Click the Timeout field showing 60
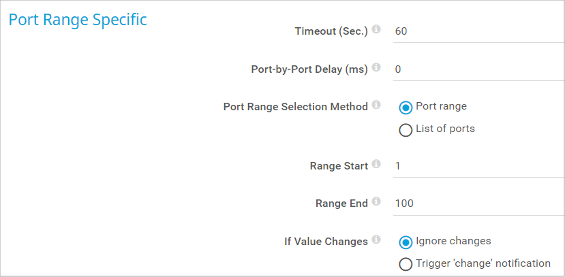Image resolution: width=565 pixels, height=277 pixels. click(477, 31)
